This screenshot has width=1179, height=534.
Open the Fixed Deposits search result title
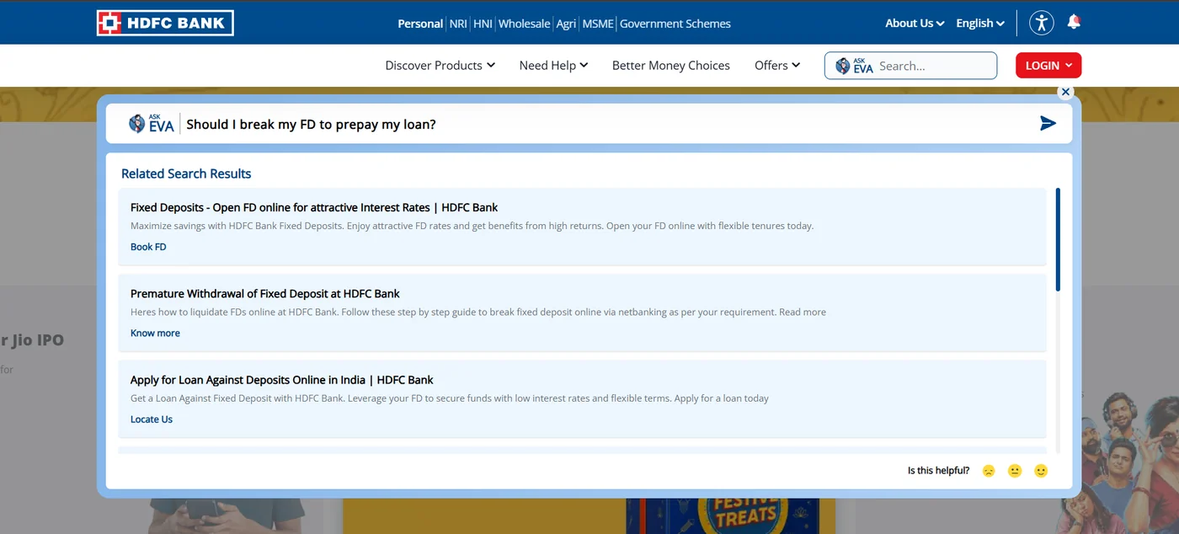tap(314, 207)
